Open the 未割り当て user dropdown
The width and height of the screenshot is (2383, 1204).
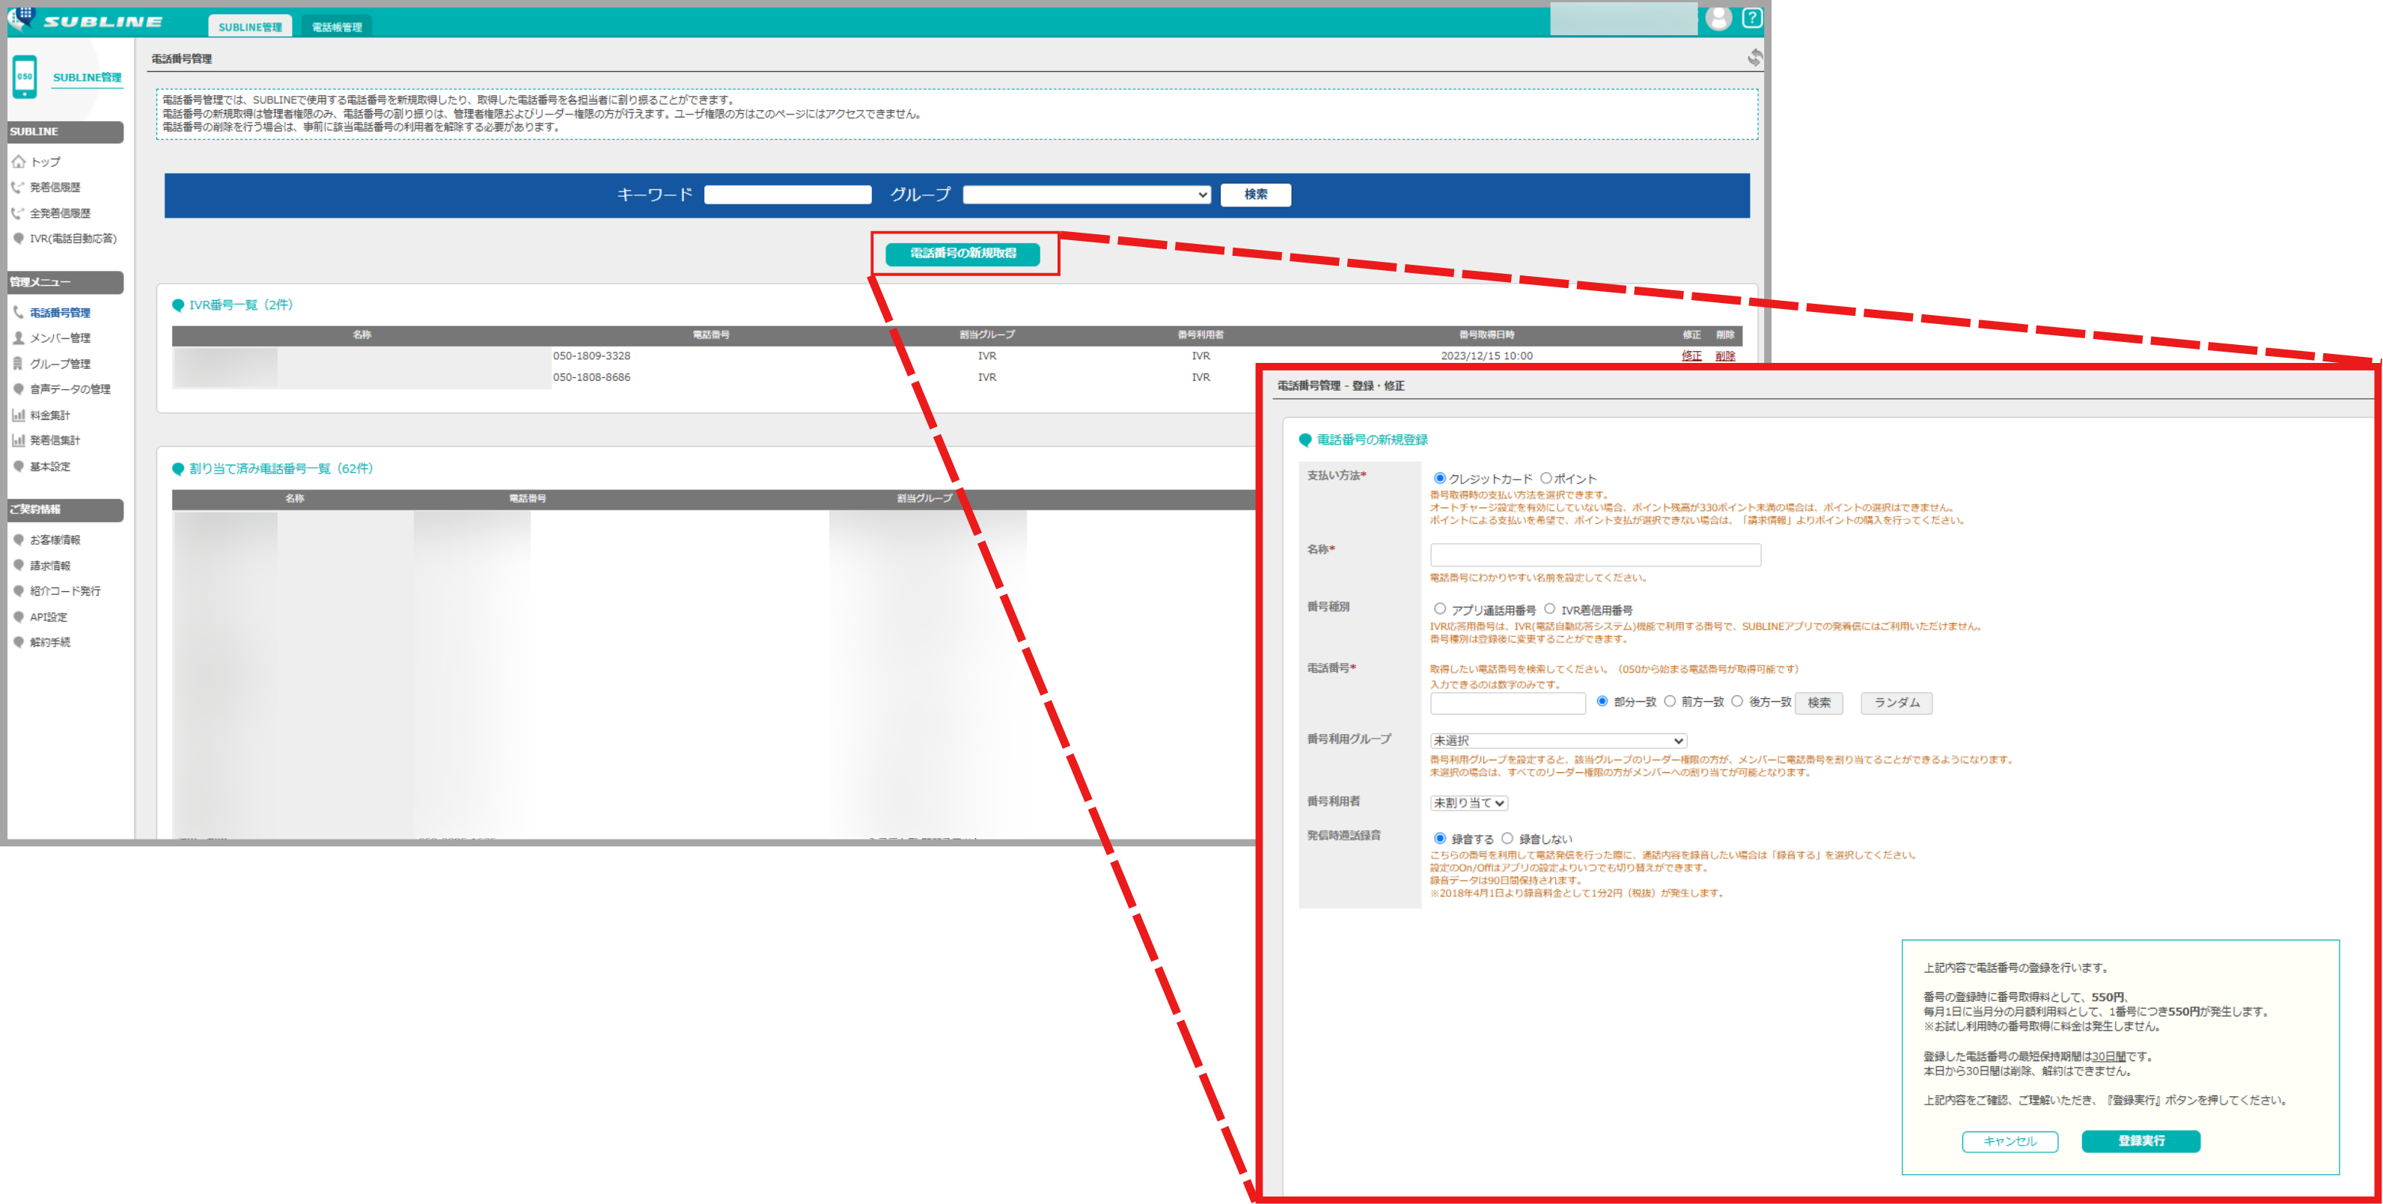pos(1468,803)
